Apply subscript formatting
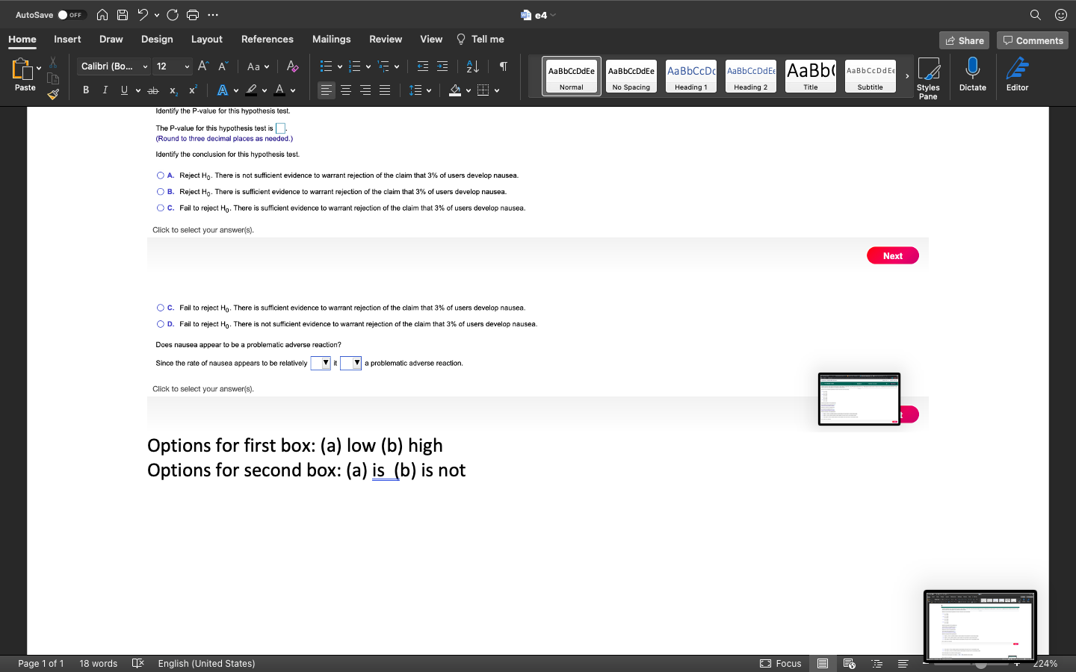Image resolution: width=1076 pixels, height=672 pixels. pos(173,90)
